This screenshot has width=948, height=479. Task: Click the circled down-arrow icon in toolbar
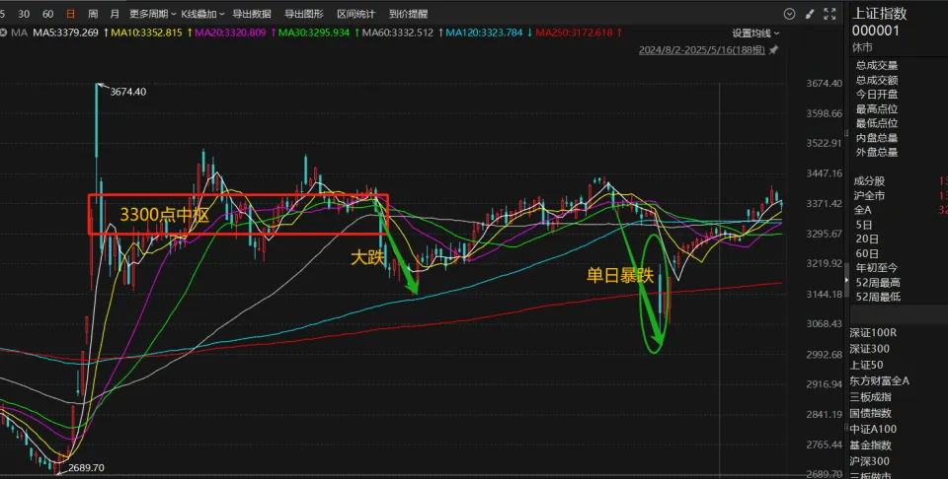[787, 15]
